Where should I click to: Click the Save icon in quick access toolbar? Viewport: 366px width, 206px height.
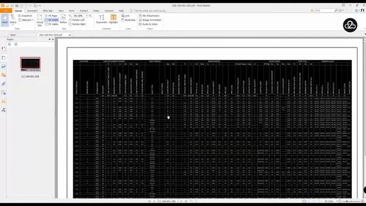tap(12, 6)
